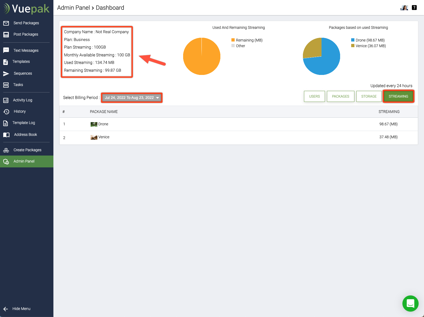Viewport: 424px width, 317px height.
Task: Click the Venice package name
Action: point(104,137)
